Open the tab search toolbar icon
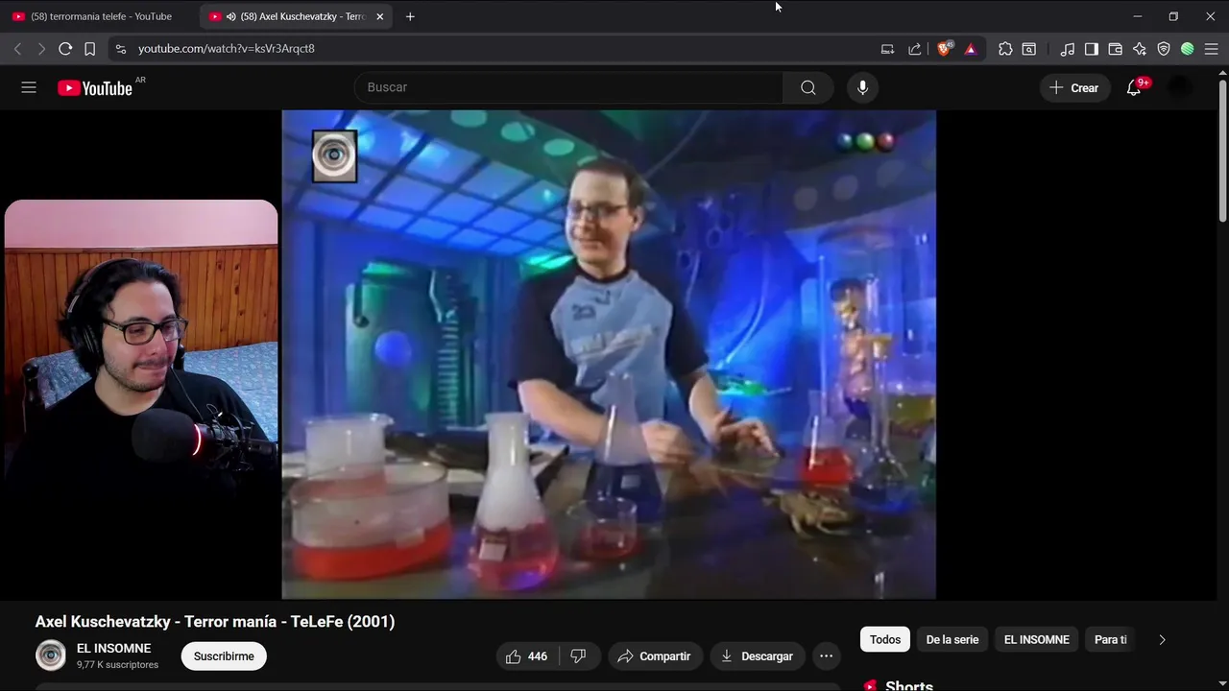1229x691 pixels. click(x=1029, y=49)
